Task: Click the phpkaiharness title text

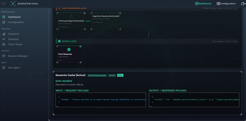Action: [x=28, y=3]
